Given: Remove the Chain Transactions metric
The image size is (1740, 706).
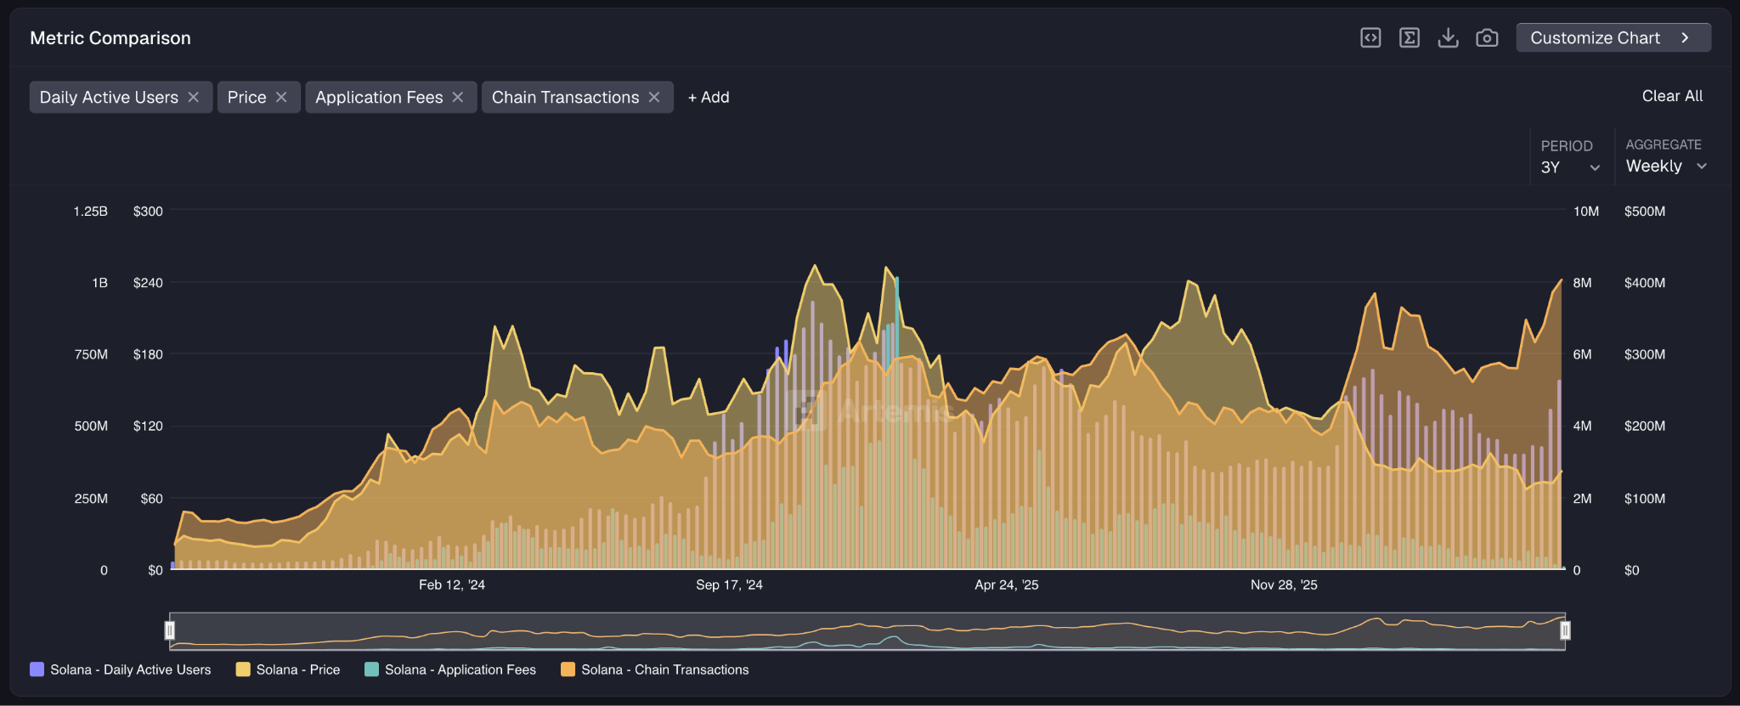Looking at the screenshot, I should pos(654,97).
